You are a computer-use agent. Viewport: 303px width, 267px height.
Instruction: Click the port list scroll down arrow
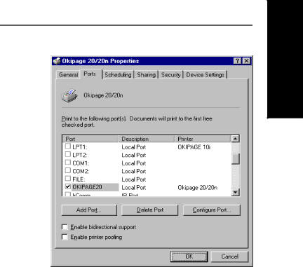coord(236,193)
